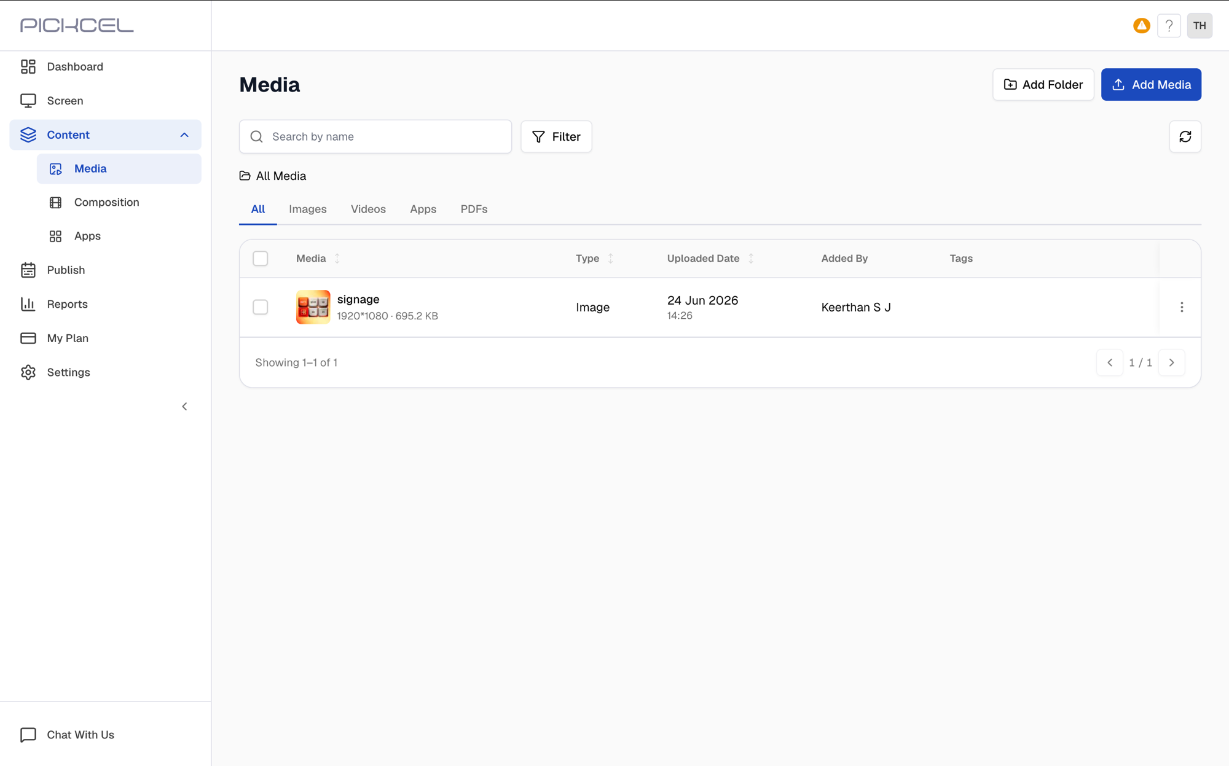The height and width of the screenshot is (766, 1229).
Task: Sort by the Media column arrows
Action: tap(337, 259)
